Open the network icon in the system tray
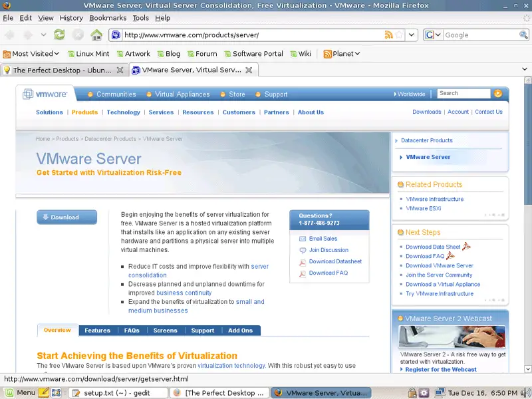The image size is (532, 399). 440,392
